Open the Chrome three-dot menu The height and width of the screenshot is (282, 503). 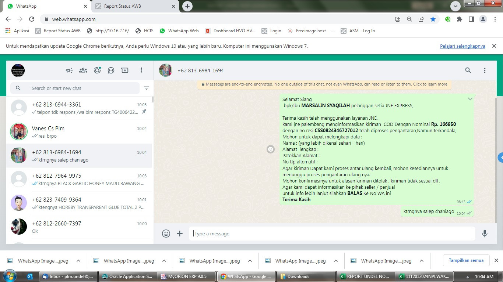point(495,19)
